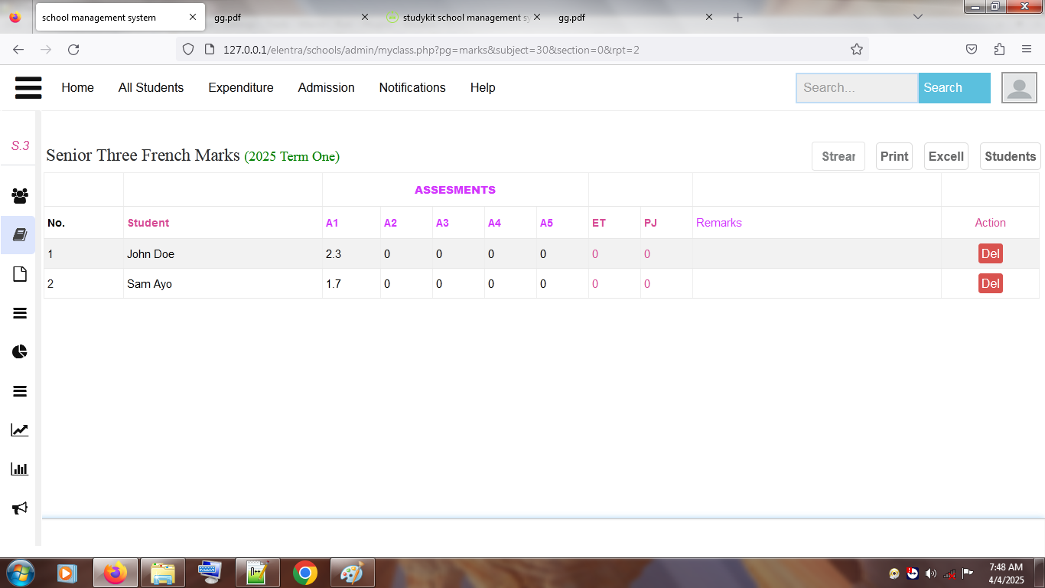The image size is (1045, 588).
Task: Click inside the Search input field
Action: [x=856, y=87]
